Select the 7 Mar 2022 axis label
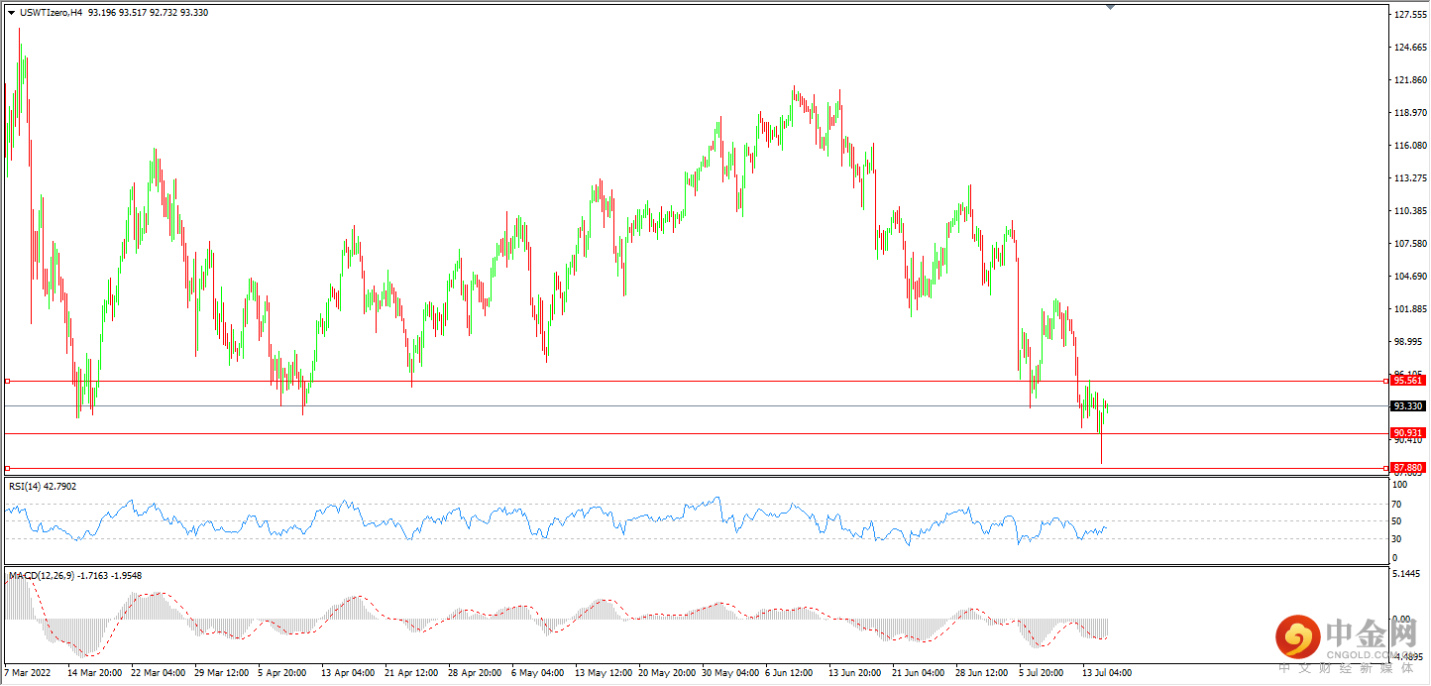 click(27, 672)
